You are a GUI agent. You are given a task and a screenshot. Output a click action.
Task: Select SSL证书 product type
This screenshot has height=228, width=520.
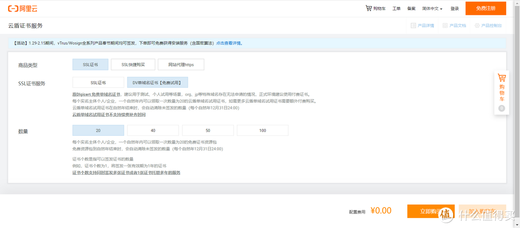[x=90, y=64]
